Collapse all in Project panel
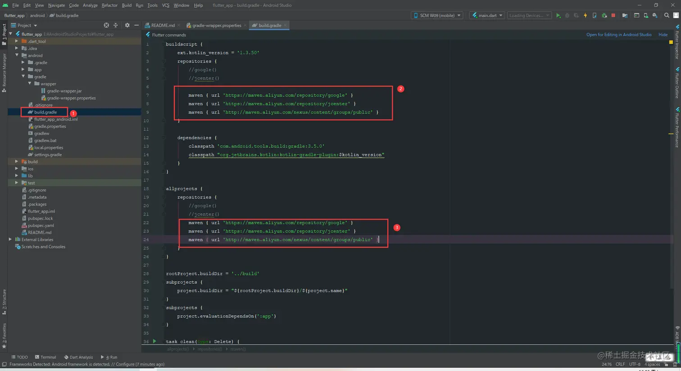The width and height of the screenshot is (681, 371). (116, 25)
